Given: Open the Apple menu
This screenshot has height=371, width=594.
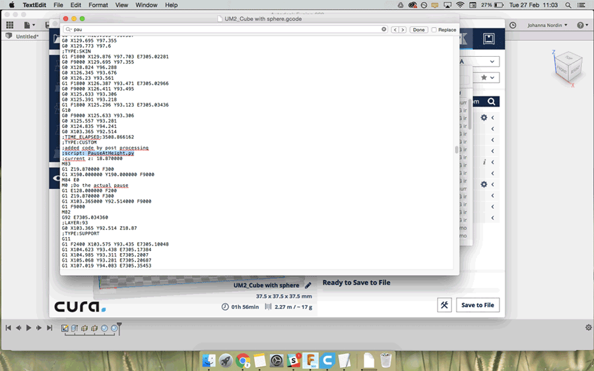Looking at the screenshot, I should point(12,5).
